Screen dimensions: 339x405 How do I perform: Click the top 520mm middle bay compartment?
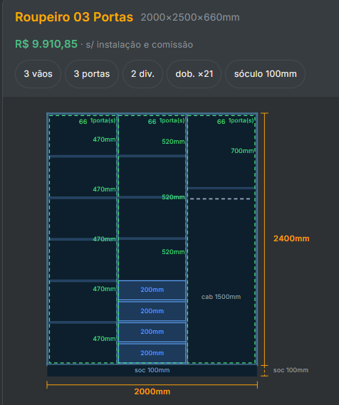[152, 135]
